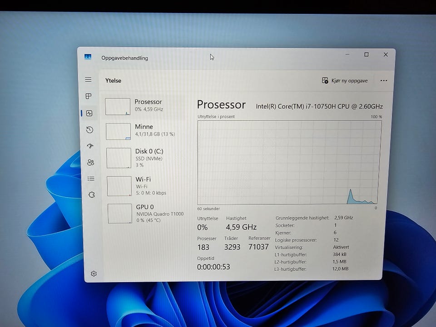Click Logiske prosessorer value 12

coord(336,240)
